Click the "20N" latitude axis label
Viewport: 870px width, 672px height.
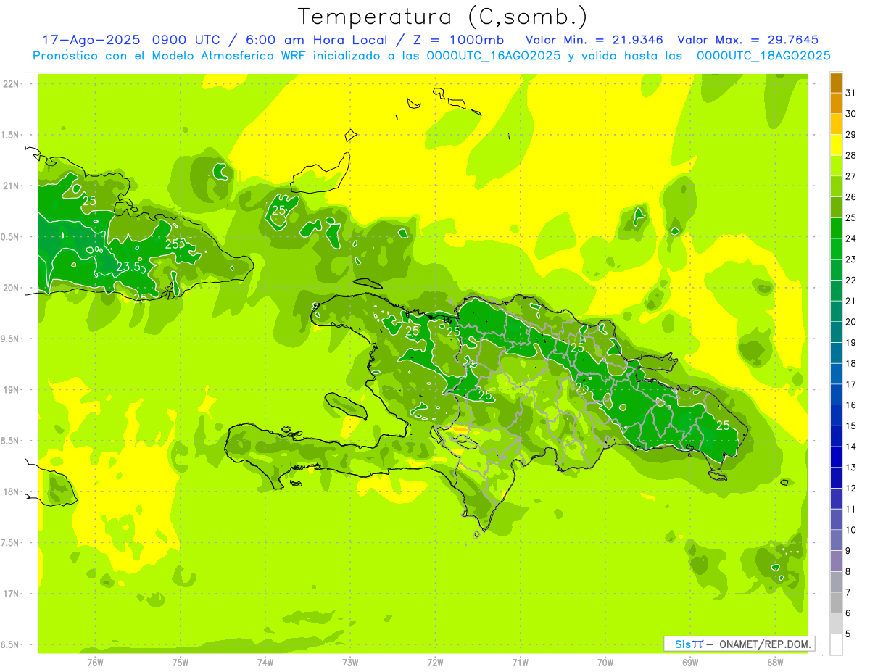10,288
